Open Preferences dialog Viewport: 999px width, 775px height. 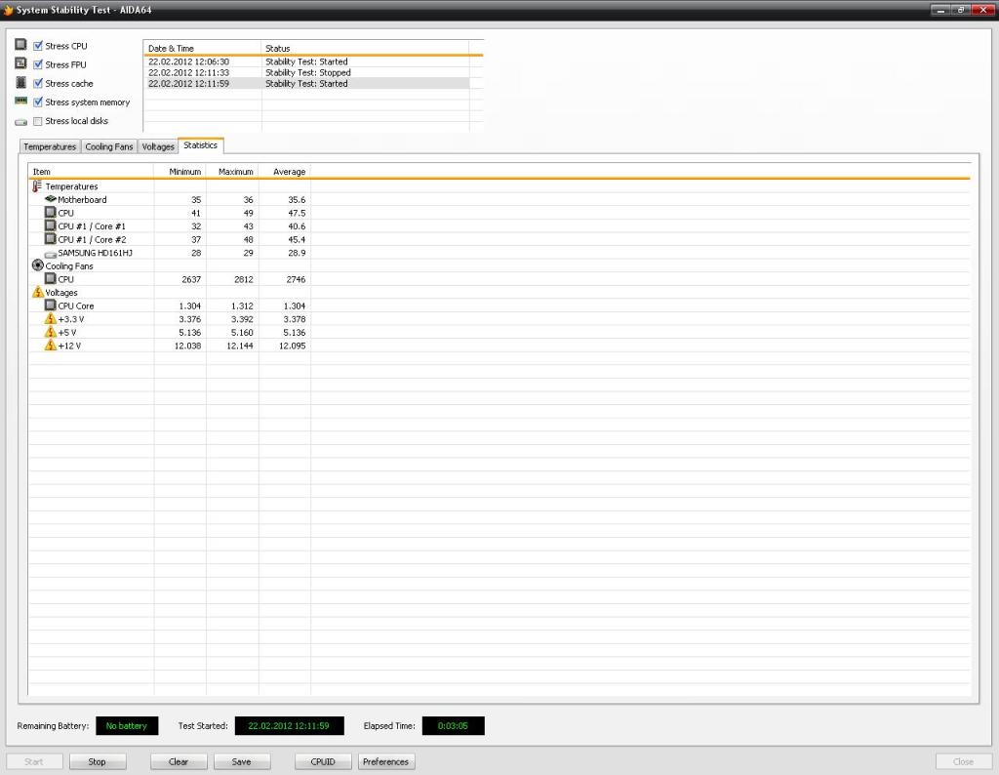pyautogui.click(x=386, y=761)
